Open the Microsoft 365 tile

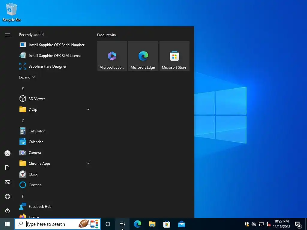click(112, 56)
